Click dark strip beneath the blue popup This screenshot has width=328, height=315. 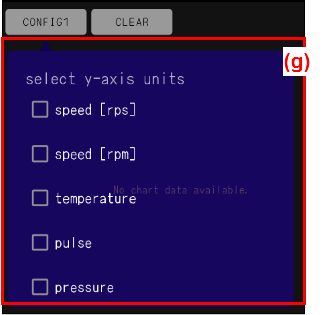click(x=151, y=309)
